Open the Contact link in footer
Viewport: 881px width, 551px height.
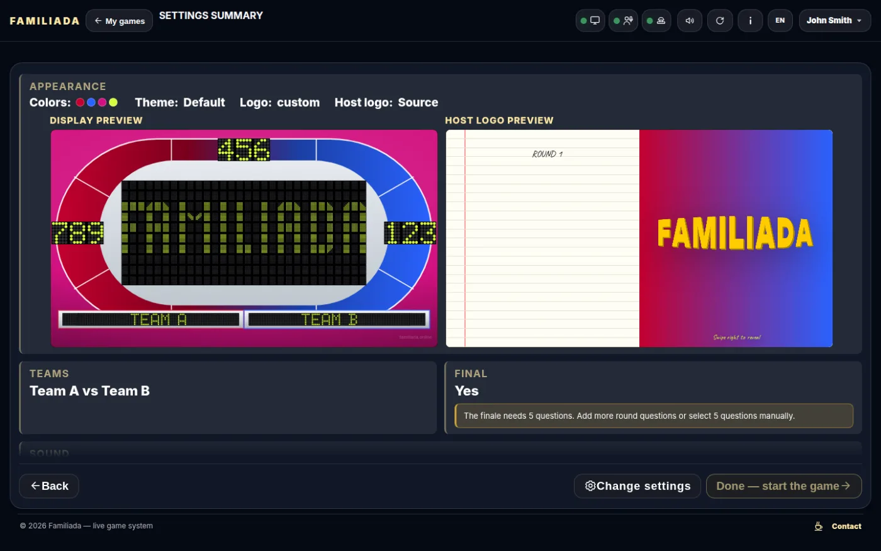[846, 526]
